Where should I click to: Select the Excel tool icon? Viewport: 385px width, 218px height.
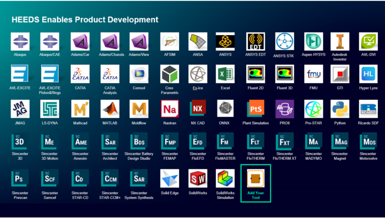(x=226, y=74)
